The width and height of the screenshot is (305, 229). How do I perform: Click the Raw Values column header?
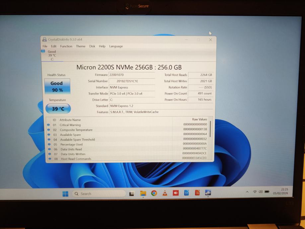click(x=199, y=119)
